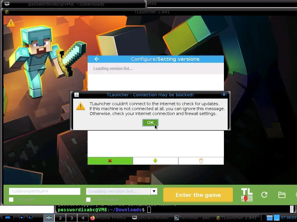Click the green download arrow button
This screenshot has height=222, width=297.
[155, 161]
